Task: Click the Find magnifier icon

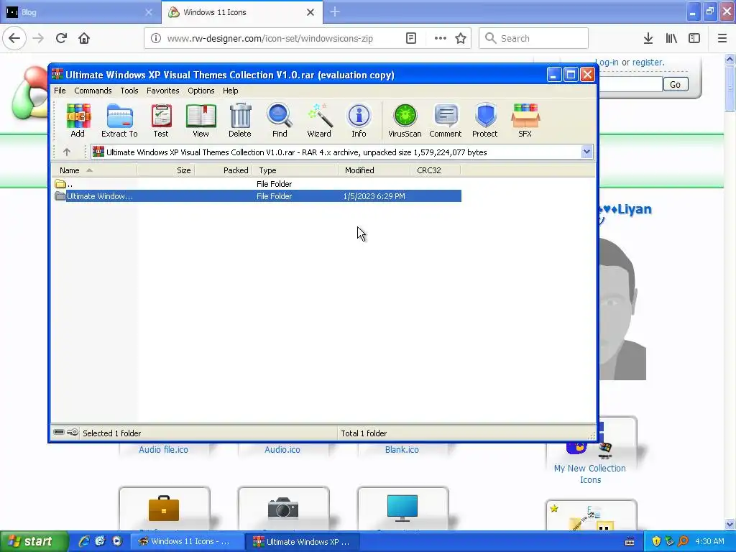Action: click(280, 120)
